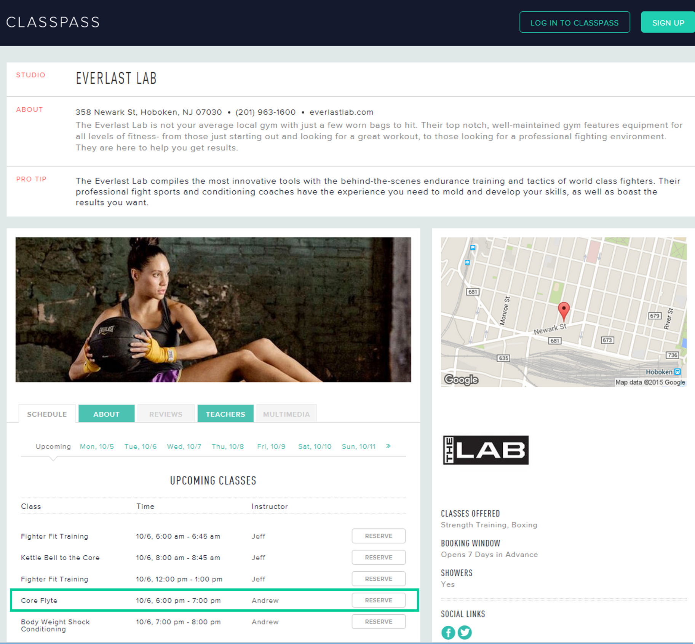Click the Monroe St label on the map
The image size is (695, 644).
point(505,311)
